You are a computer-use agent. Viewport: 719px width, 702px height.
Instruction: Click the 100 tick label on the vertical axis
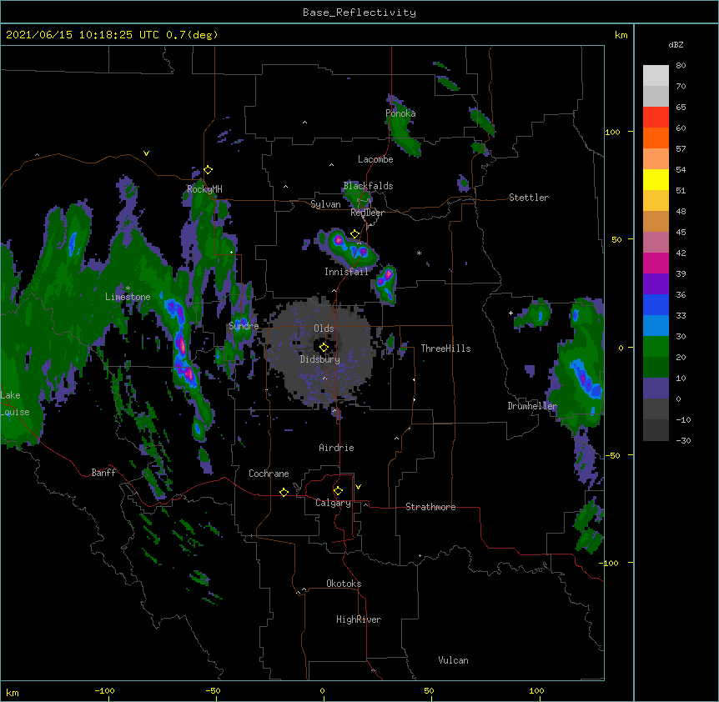pos(612,132)
